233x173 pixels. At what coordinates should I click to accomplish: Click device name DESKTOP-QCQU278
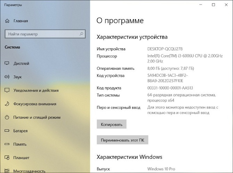(165, 49)
